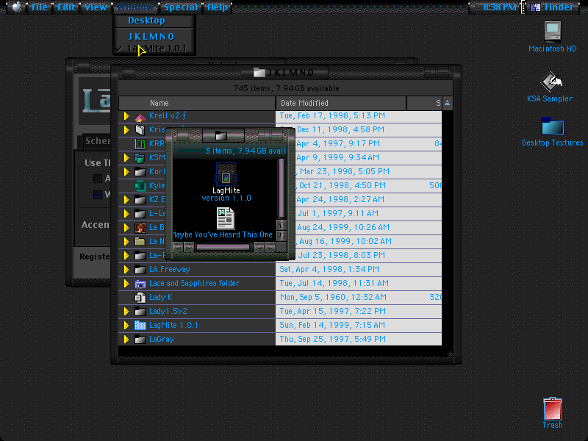Select the Lady K document icon
This screenshot has height=441, width=588.
pos(140,298)
